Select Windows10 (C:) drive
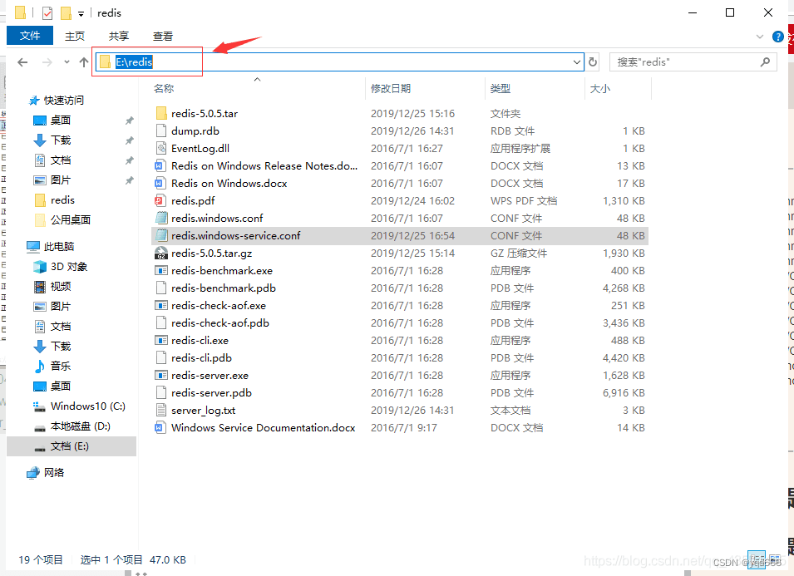The height and width of the screenshot is (576, 794). 87,406
